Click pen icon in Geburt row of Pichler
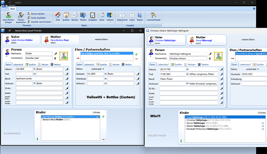This screenshot has width=267, height=154. [67, 69]
